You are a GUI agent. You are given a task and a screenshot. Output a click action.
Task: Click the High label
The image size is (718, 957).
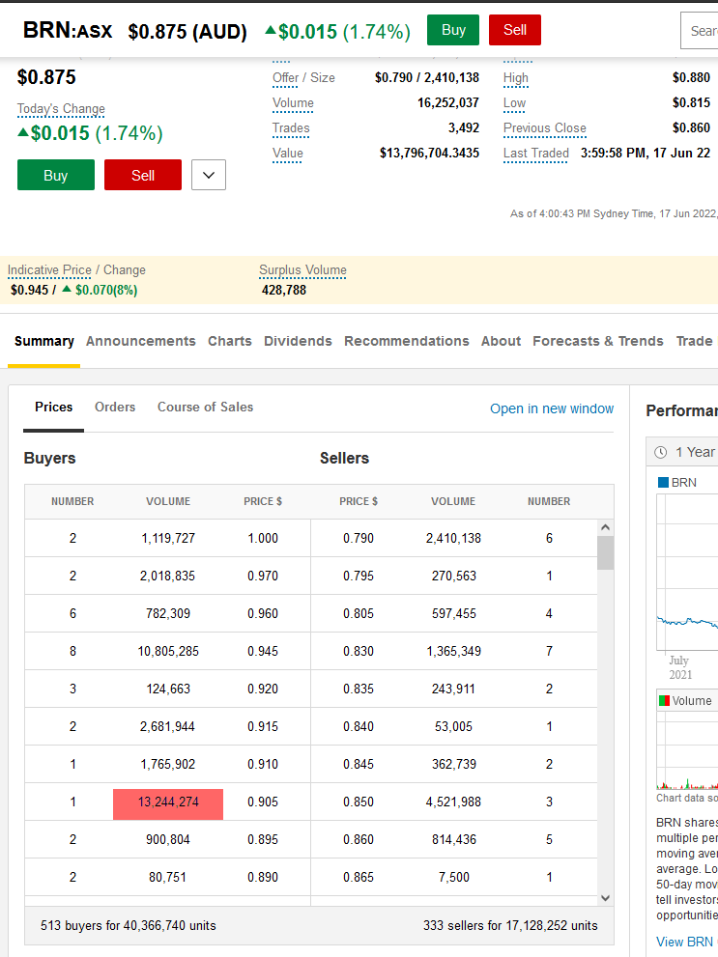(516, 78)
